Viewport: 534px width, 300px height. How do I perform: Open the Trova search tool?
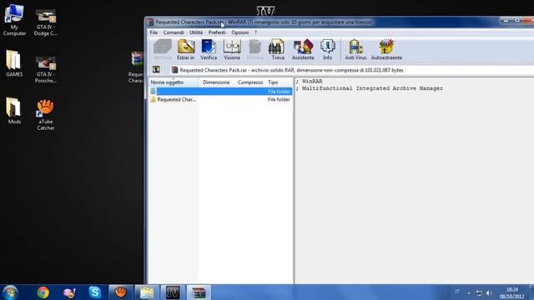(278, 50)
